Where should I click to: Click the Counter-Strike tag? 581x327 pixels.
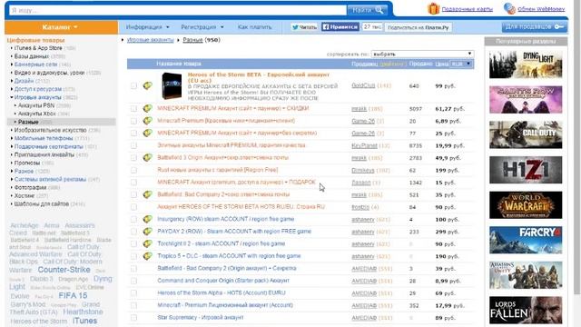pyautogui.click(x=64, y=270)
